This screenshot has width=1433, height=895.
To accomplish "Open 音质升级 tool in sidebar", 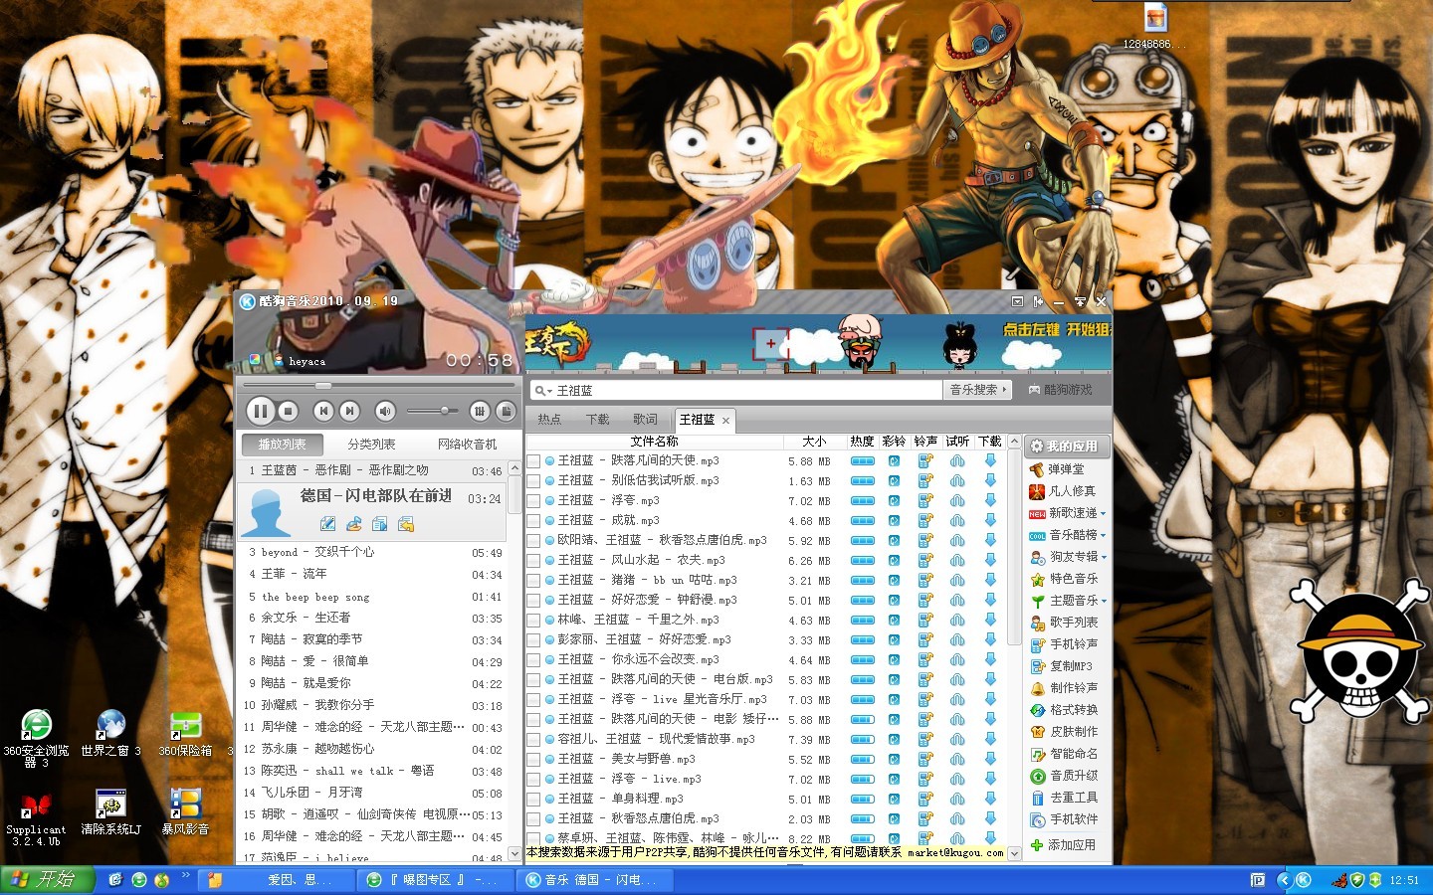I will point(1064,776).
